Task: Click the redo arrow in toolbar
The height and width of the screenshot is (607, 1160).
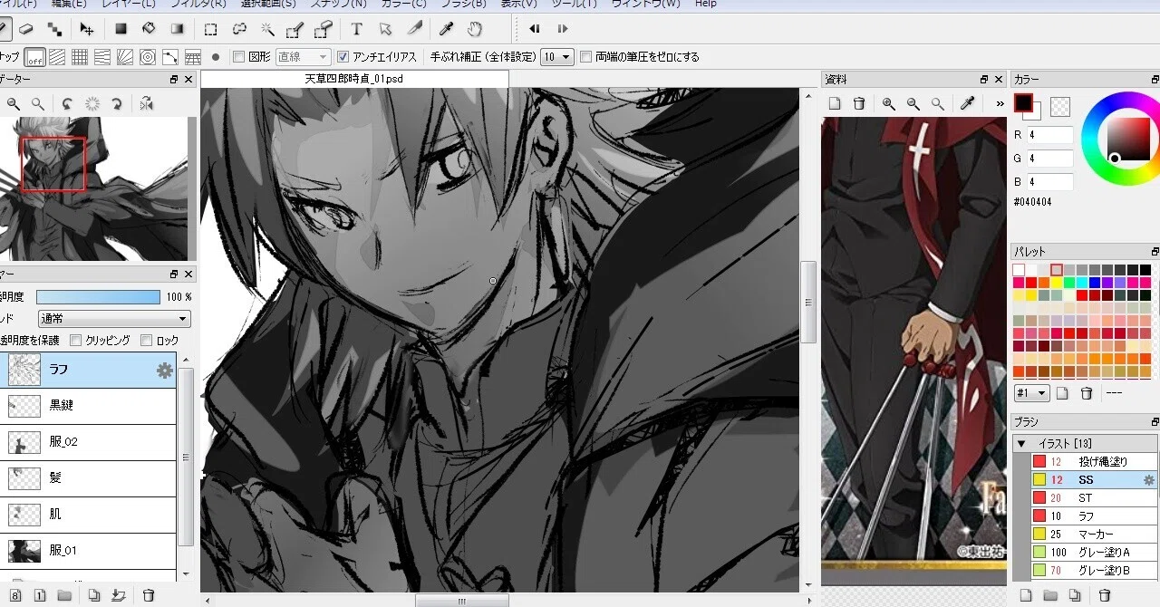Action: click(563, 29)
